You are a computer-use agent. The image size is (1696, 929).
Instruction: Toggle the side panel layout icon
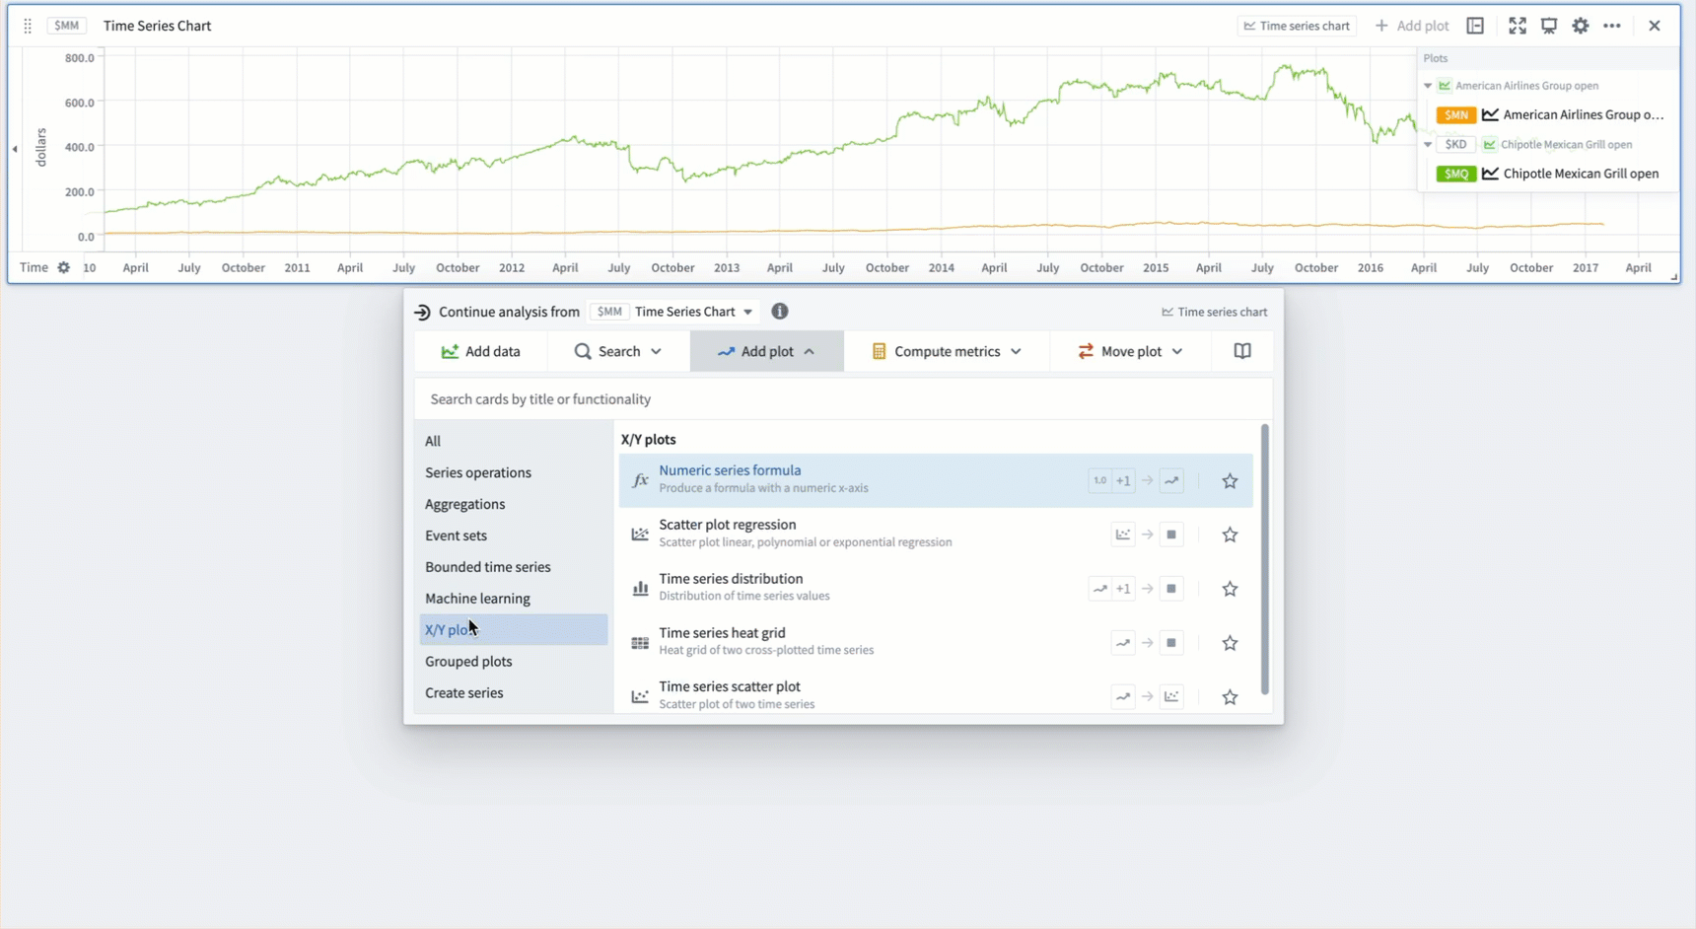tap(1475, 26)
